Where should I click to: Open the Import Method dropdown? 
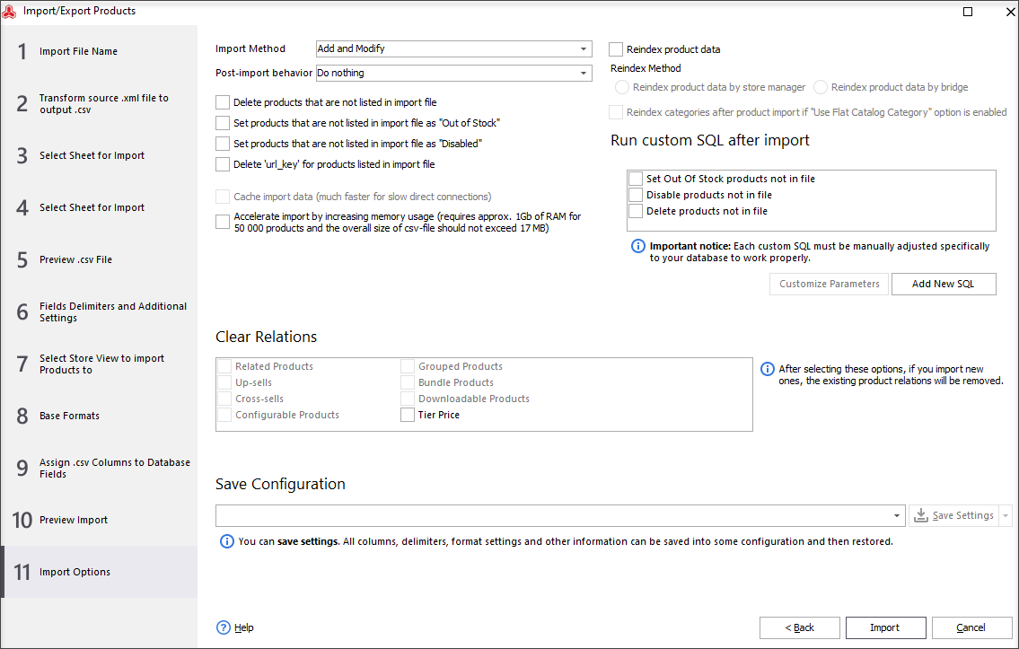[584, 48]
